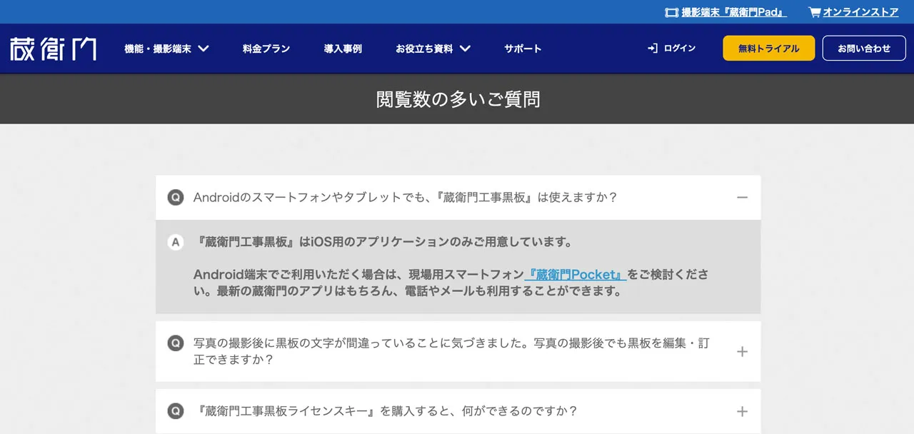The height and width of the screenshot is (434, 914).
Task: Collapse the Android question with minus icon
Action: point(742,197)
